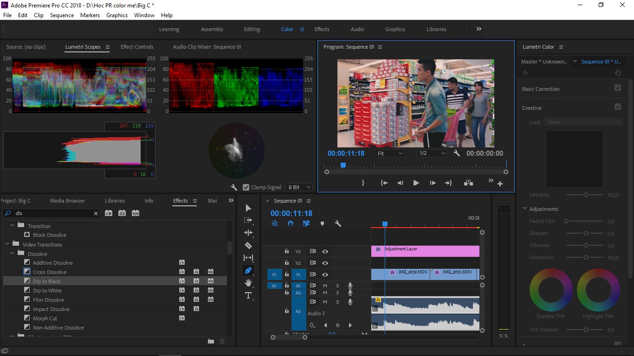
Task: Select Cross Dissolve transition
Action: pos(50,272)
